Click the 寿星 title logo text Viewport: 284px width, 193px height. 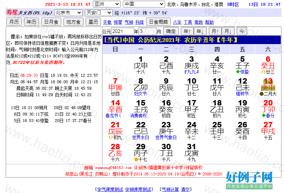click(x=12, y=12)
